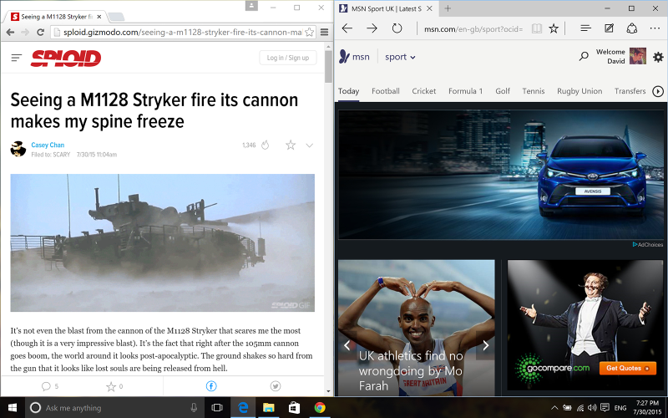The height and width of the screenshot is (418, 668).
Task: Click the msn.com address field in Edge
Action: click(473, 29)
